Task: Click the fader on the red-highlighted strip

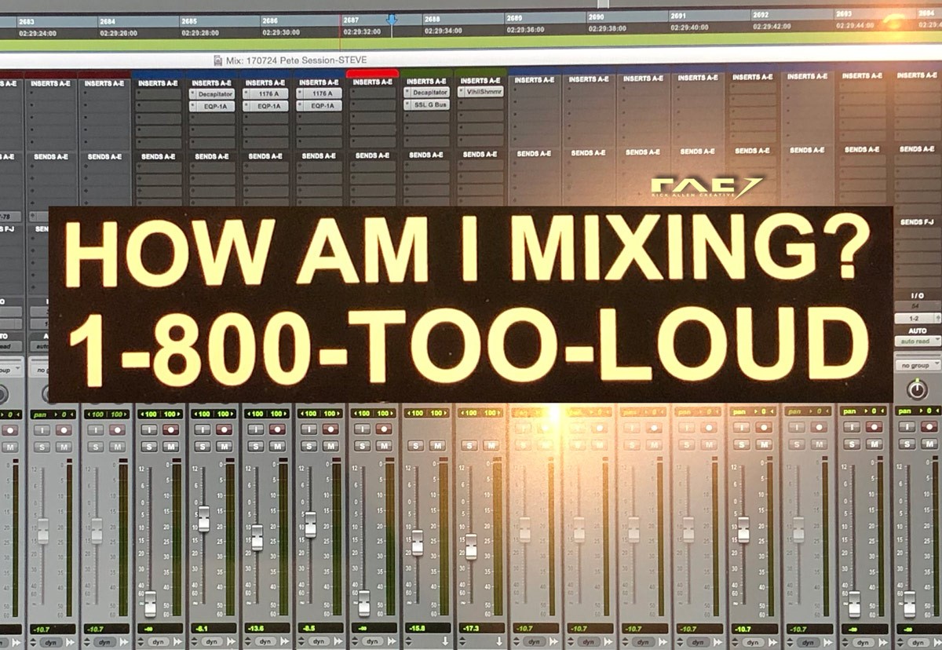Action: tap(363, 604)
